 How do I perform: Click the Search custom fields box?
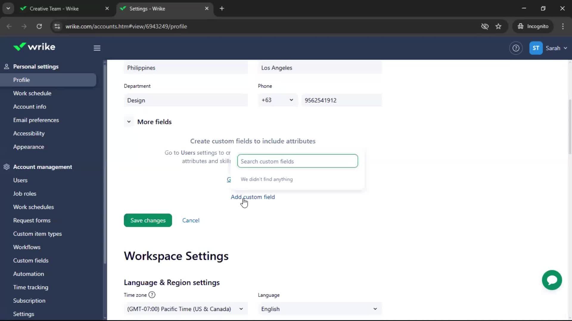click(x=297, y=161)
